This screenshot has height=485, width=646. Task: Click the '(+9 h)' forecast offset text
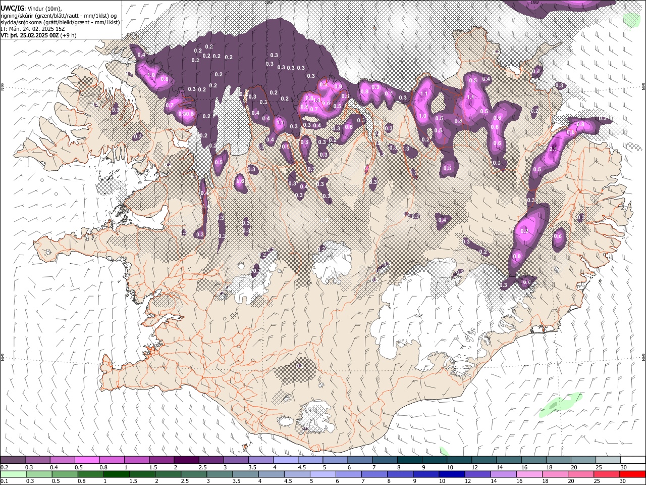point(69,35)
